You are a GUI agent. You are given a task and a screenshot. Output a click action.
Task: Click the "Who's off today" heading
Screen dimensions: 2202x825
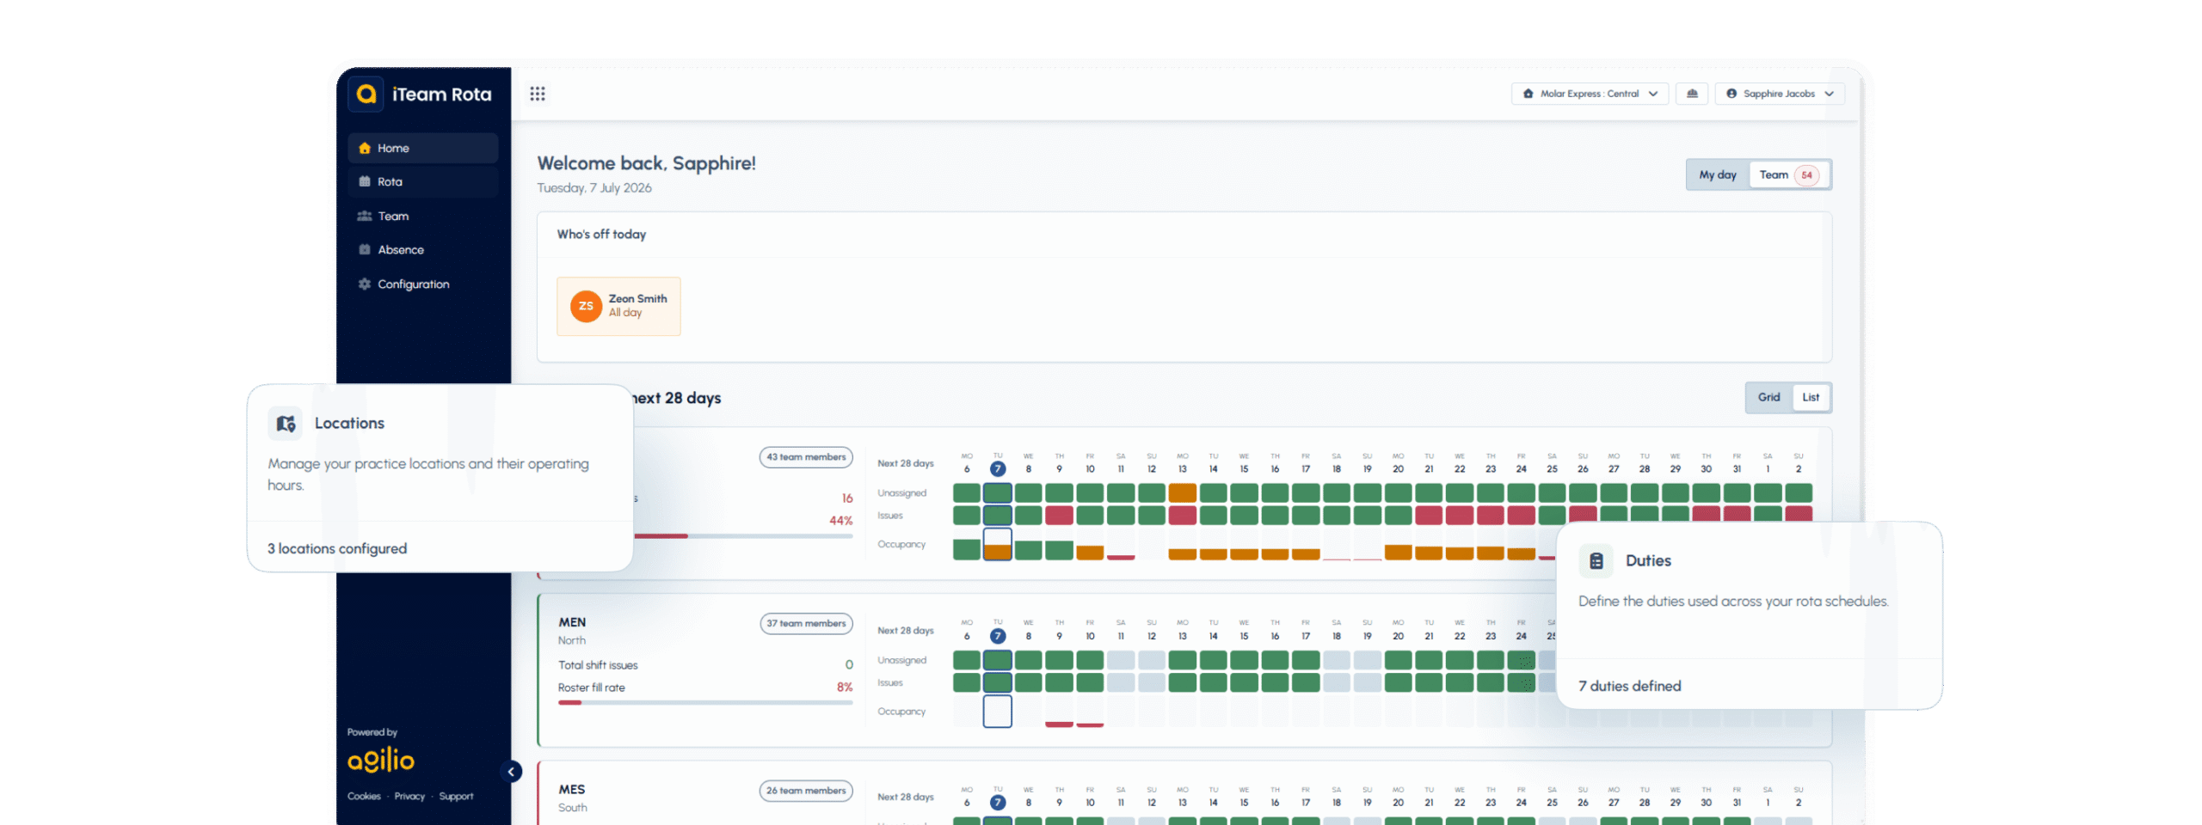tap(601, 235)
